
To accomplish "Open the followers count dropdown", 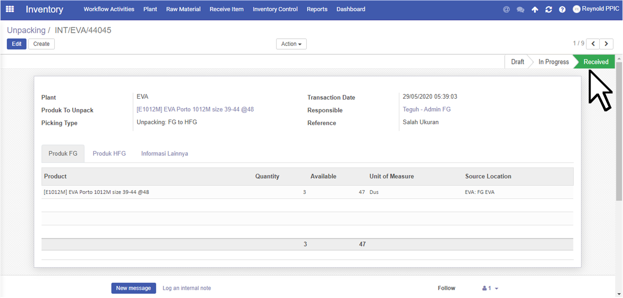I will pyautogui.click(x=490, y=288).
